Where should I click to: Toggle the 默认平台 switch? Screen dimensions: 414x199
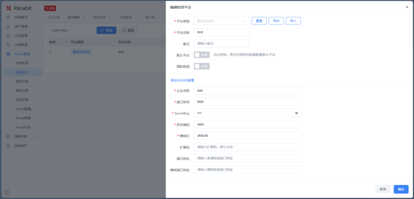click(x=202, y=55)
